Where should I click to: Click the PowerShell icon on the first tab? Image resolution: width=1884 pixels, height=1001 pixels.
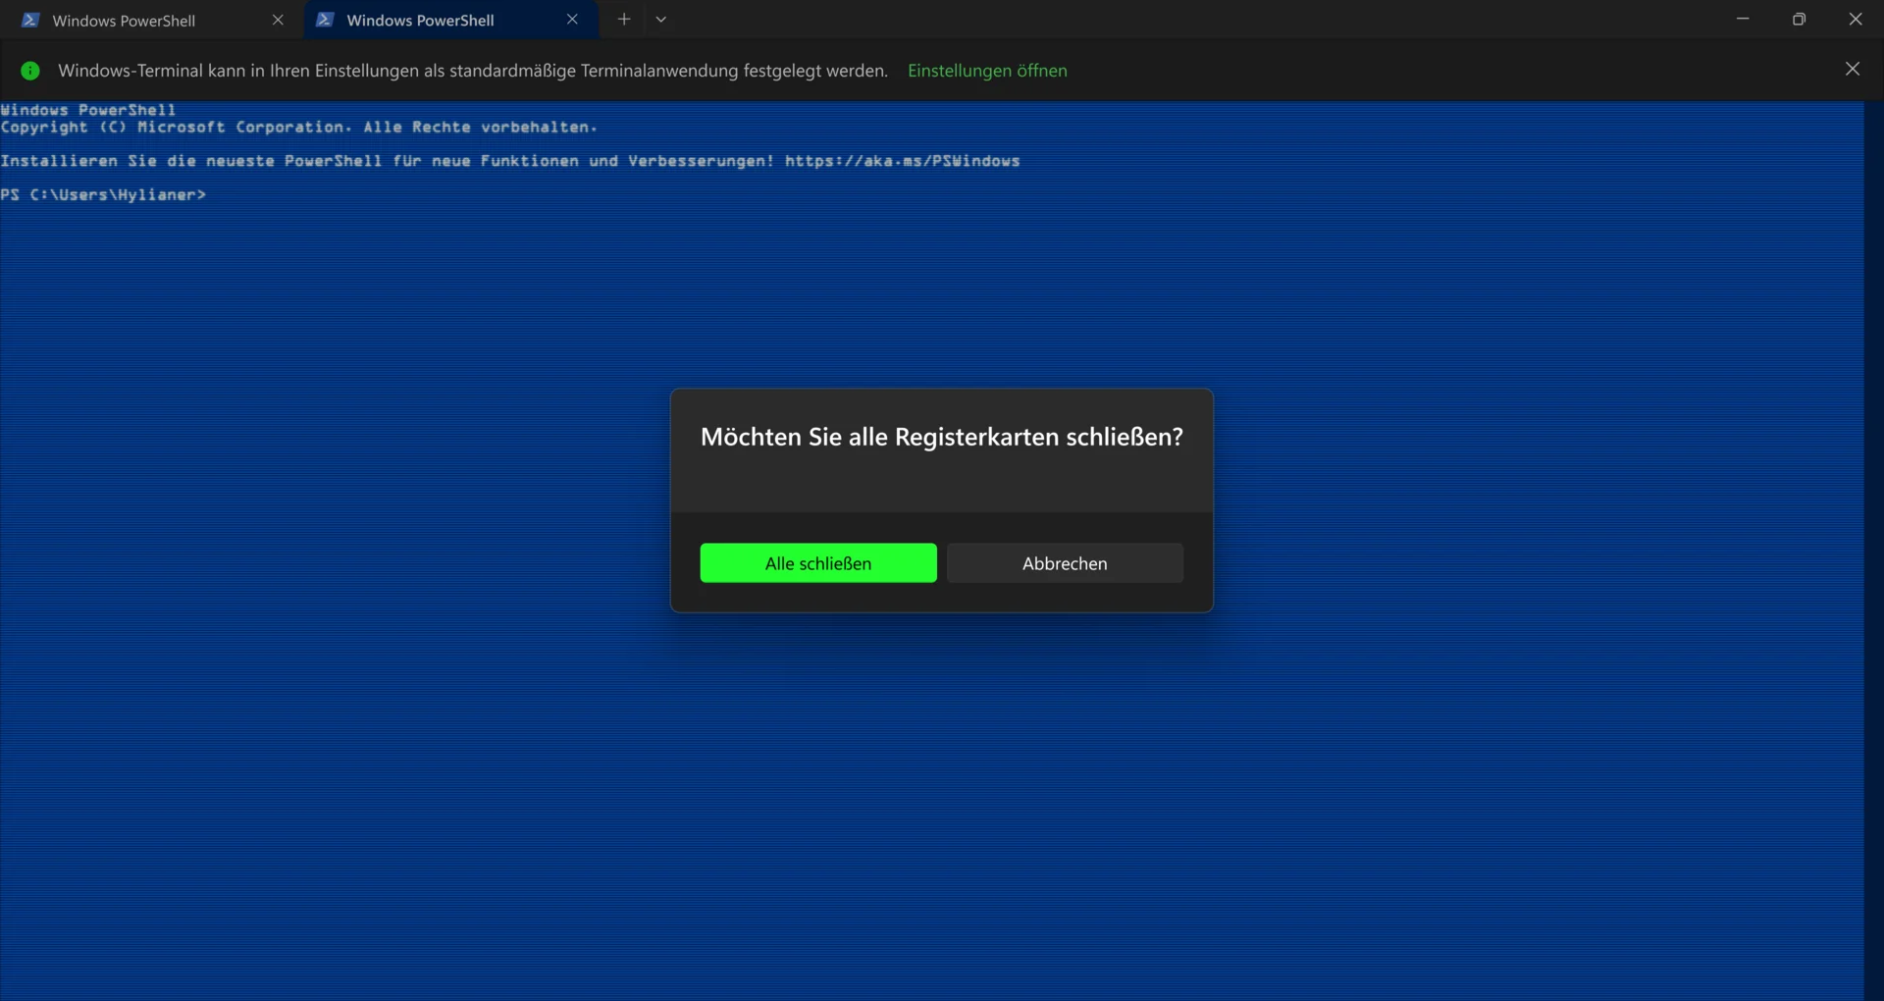coord(30,20)
